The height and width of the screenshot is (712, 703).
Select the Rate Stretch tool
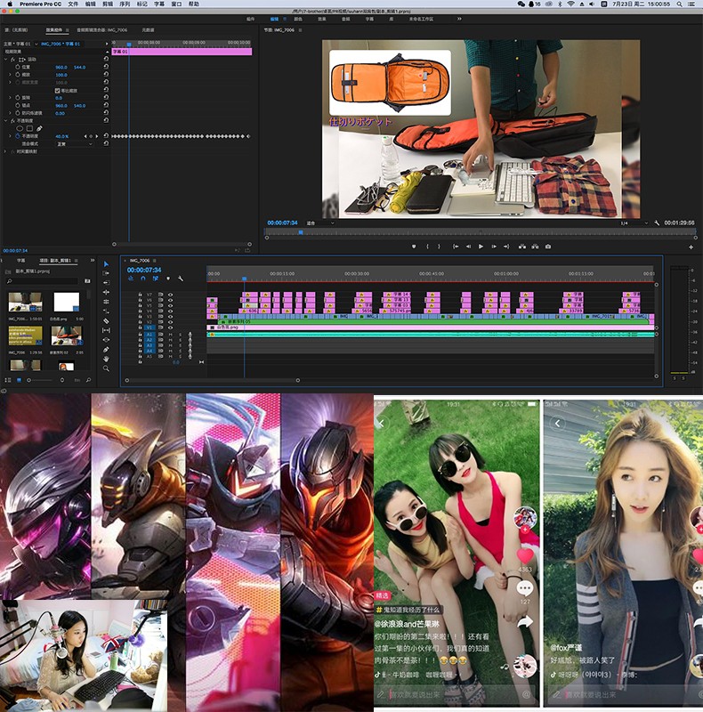point(106,311)
